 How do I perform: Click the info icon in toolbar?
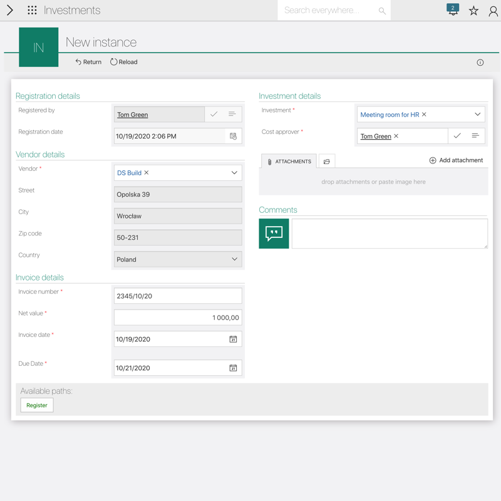(480, 63)
